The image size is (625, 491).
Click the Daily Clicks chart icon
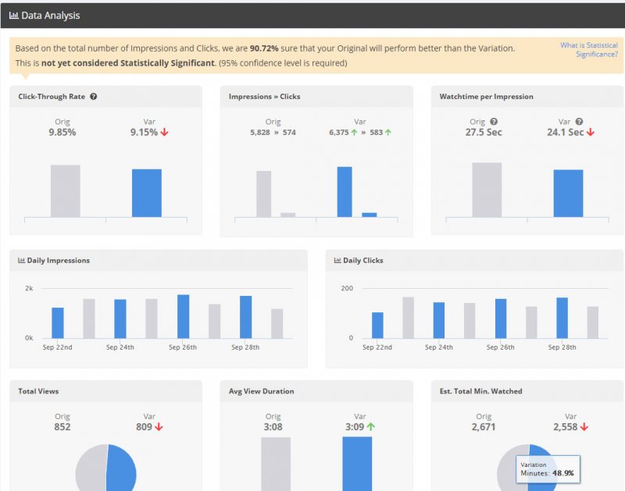click(337, 261)
